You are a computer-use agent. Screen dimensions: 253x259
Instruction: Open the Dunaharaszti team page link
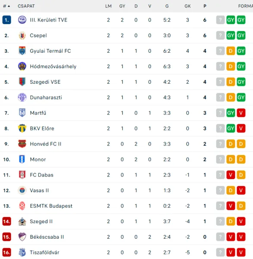(x=46, y=98)
